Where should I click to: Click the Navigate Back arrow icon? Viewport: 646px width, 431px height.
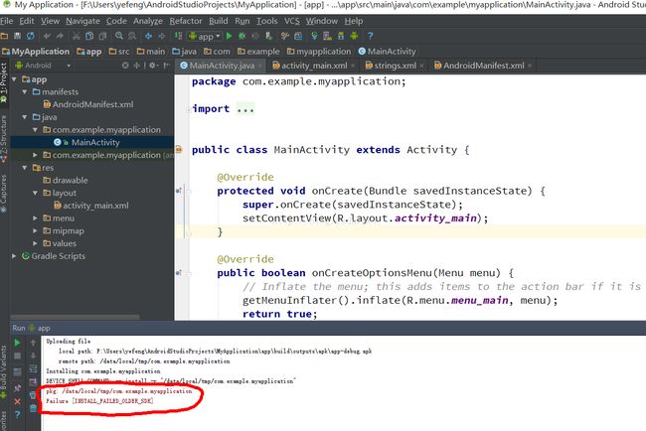point(149,36)
